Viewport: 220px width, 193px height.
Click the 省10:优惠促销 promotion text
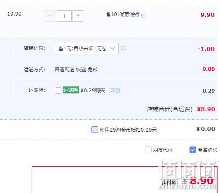pyautogui.click(x=122, y=14)
